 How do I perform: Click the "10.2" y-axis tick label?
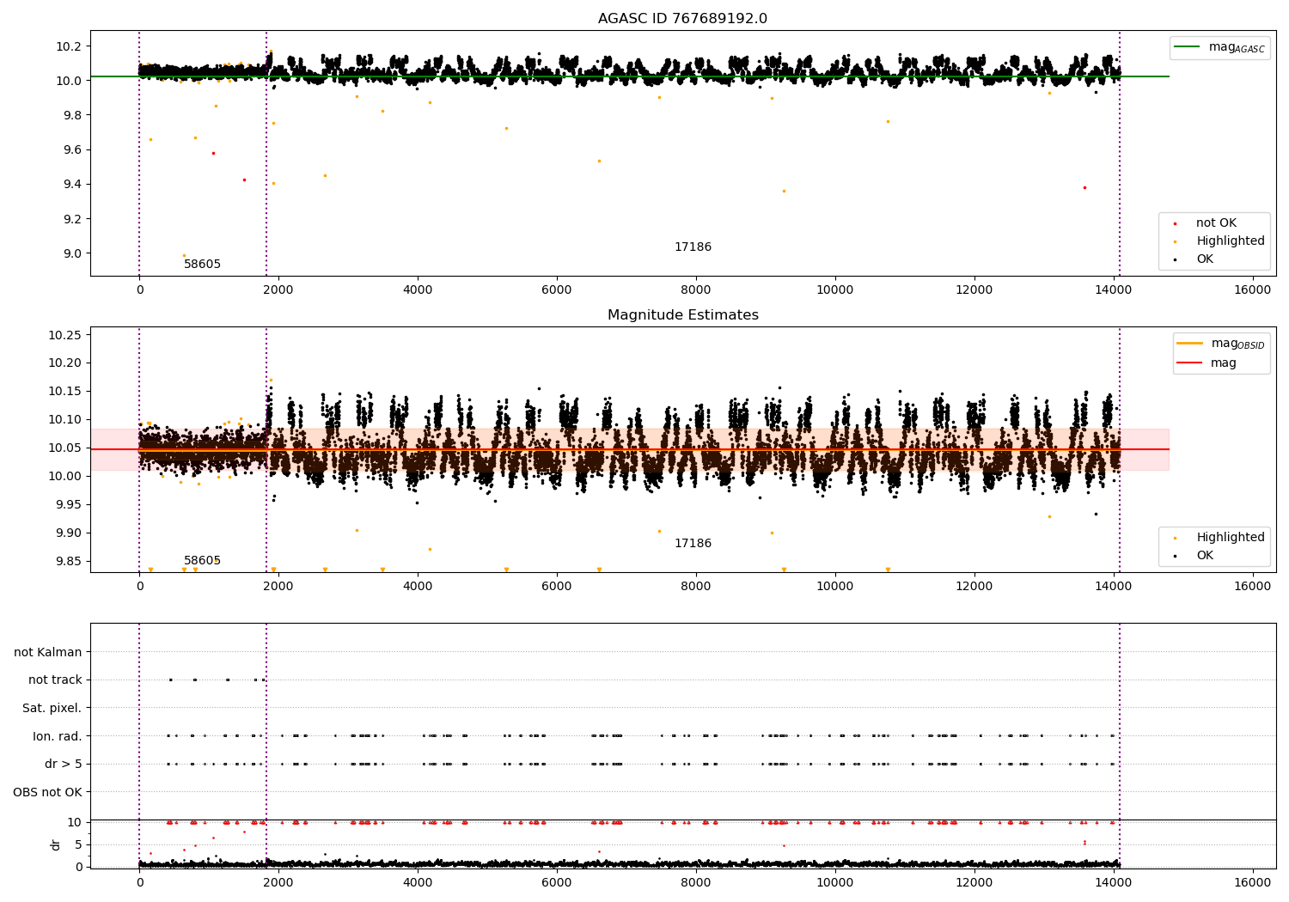[x=69, y=46]
